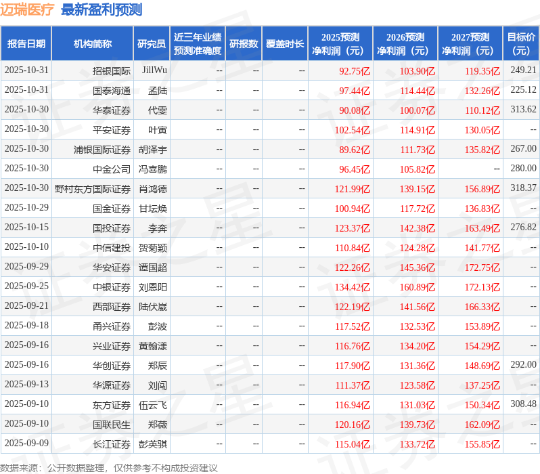Click the 313.62 target price

(x=523, y=110)
